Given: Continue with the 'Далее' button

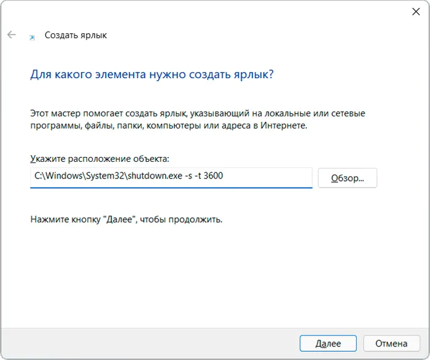Looking at the screenshot, I should click(x=328, y=343).
